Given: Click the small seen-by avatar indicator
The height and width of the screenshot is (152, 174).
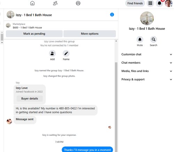Looking at the screenshot, I should [110, 127].
